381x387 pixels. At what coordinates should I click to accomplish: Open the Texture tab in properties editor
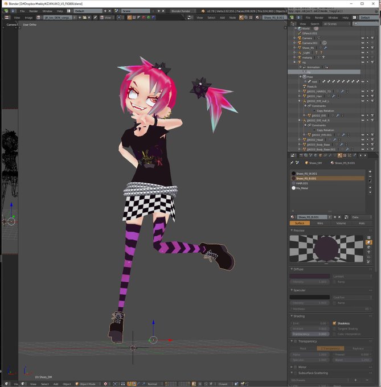click(x=345, y=155)
